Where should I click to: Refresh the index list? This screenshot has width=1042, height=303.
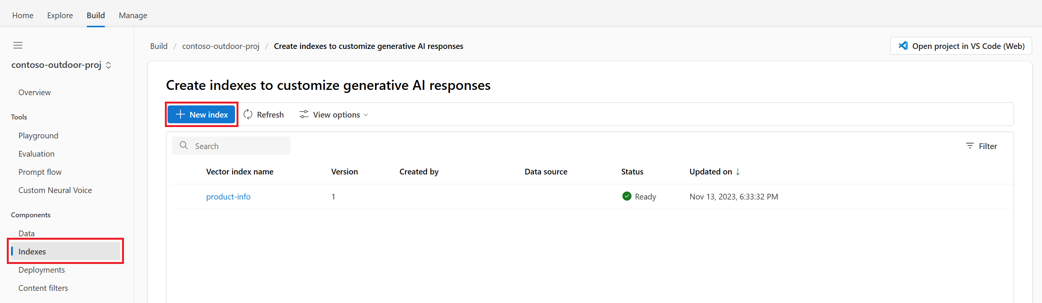pyautogui.click(x=264, y=115)
